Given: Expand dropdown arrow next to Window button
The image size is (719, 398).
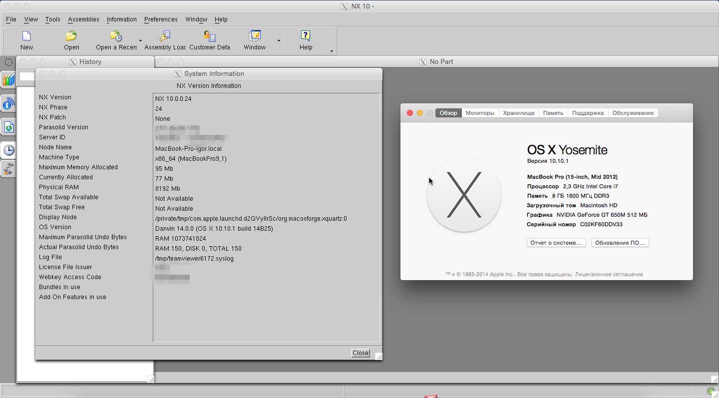Looking at the screenshot, I should click(x=279, y=40).
